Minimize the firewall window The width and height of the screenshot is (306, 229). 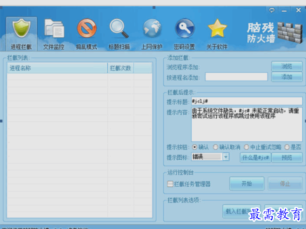(x=284, y=10)
